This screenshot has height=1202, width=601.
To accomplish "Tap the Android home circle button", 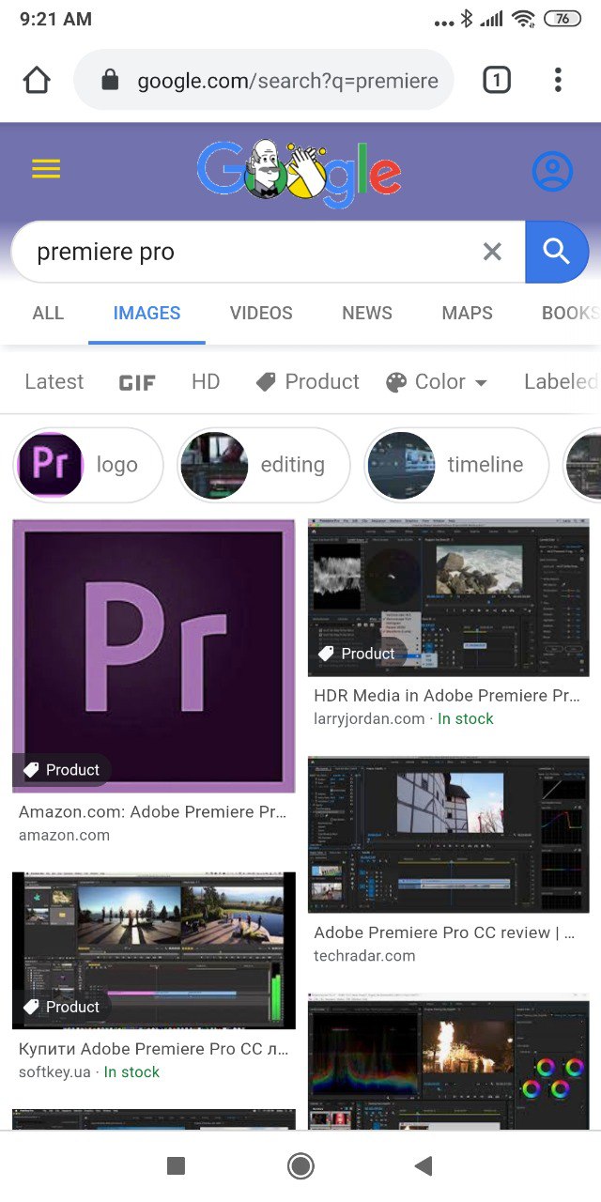I will (300, 1165).
